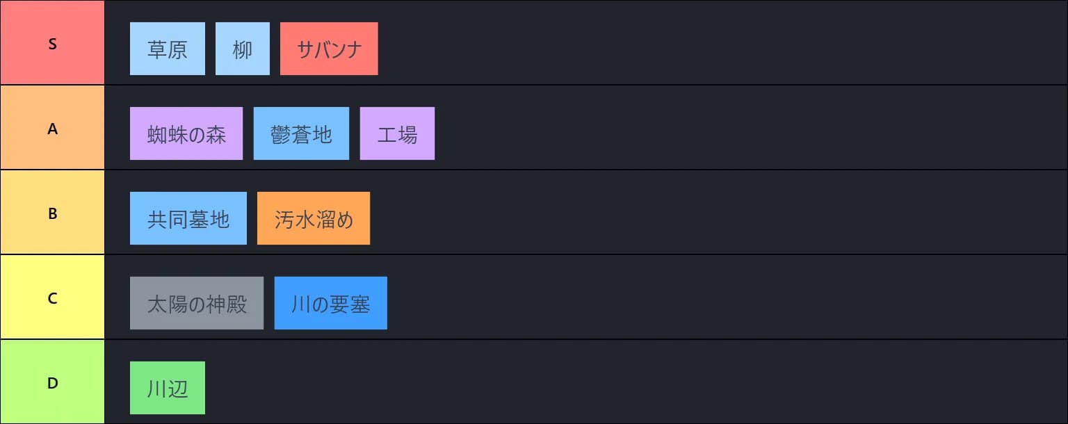Select the 川の要塞 tile
Viewport: 1068px width, 424px height.
point(331,303)
